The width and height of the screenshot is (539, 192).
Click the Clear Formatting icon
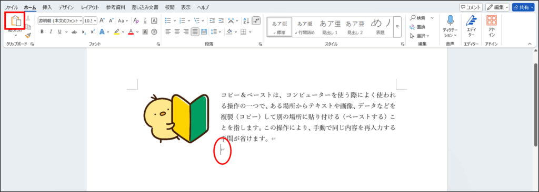136,20
